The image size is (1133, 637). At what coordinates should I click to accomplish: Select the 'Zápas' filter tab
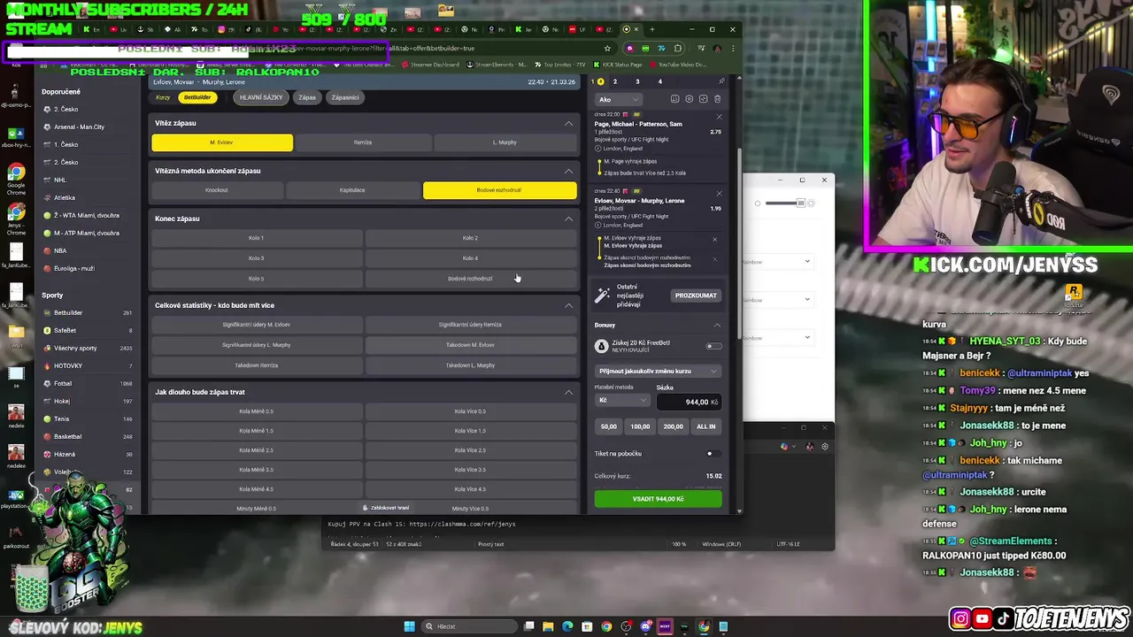pyautogui.click(x=307, y=97)
